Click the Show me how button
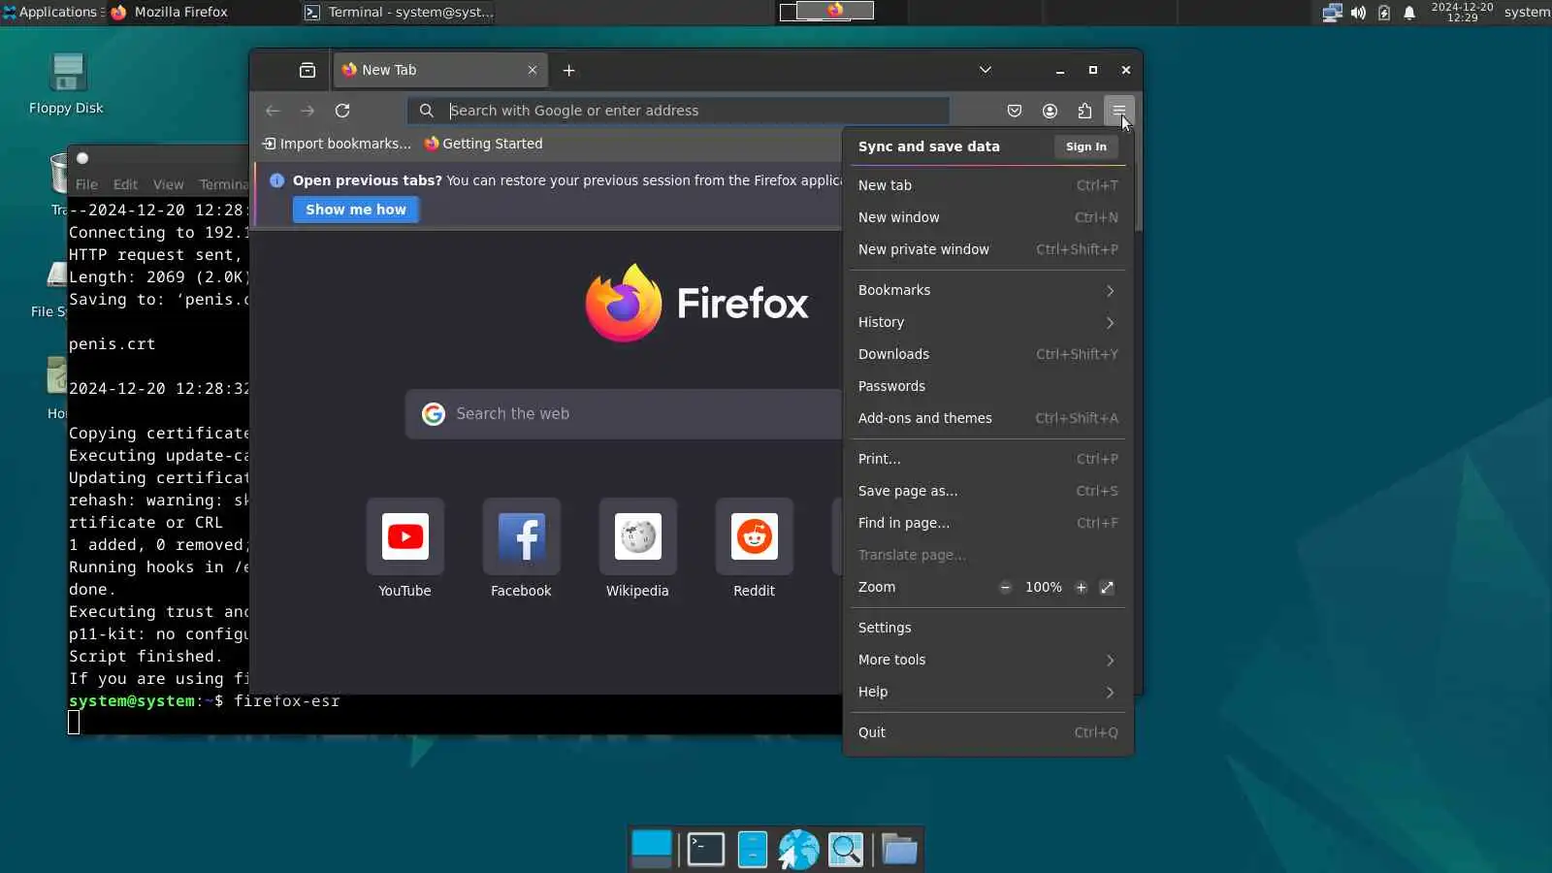1552x873 pixels. click(356, 210)
